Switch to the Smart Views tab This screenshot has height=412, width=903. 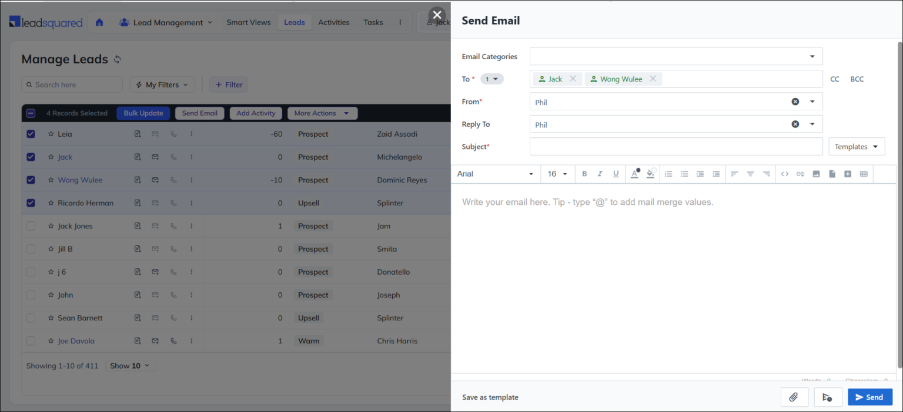click(249, 22)
